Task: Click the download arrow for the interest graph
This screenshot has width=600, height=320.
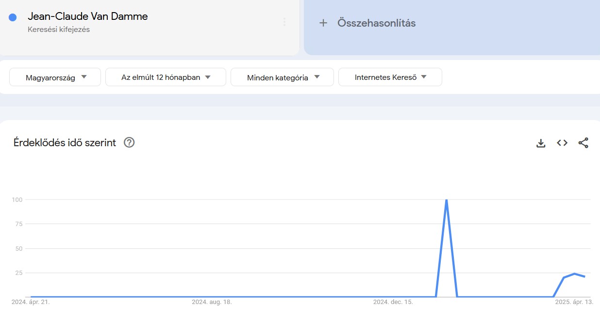Action: tap(541, 143)
